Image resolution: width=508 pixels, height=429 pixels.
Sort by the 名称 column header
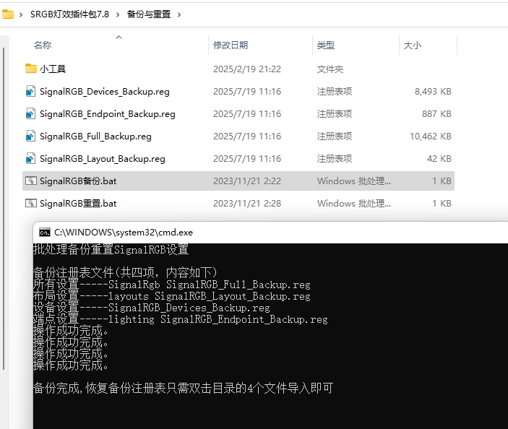click(43, 45)
